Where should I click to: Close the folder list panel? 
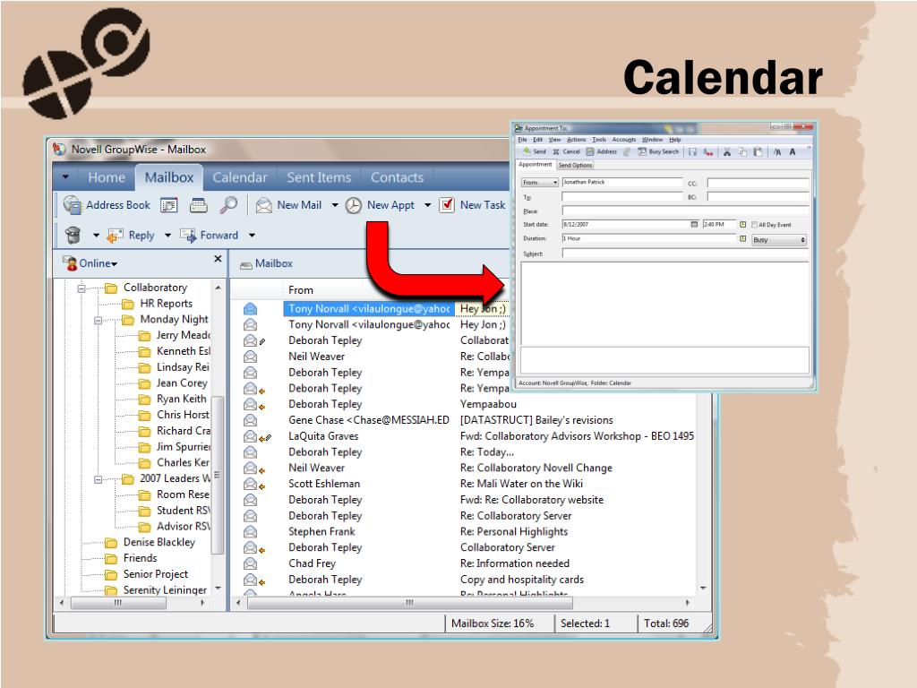click(218, 259)
